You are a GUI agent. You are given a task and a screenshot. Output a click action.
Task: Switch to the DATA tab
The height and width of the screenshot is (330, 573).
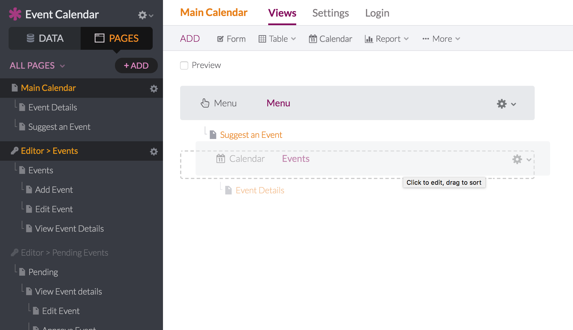coord(45,38)
